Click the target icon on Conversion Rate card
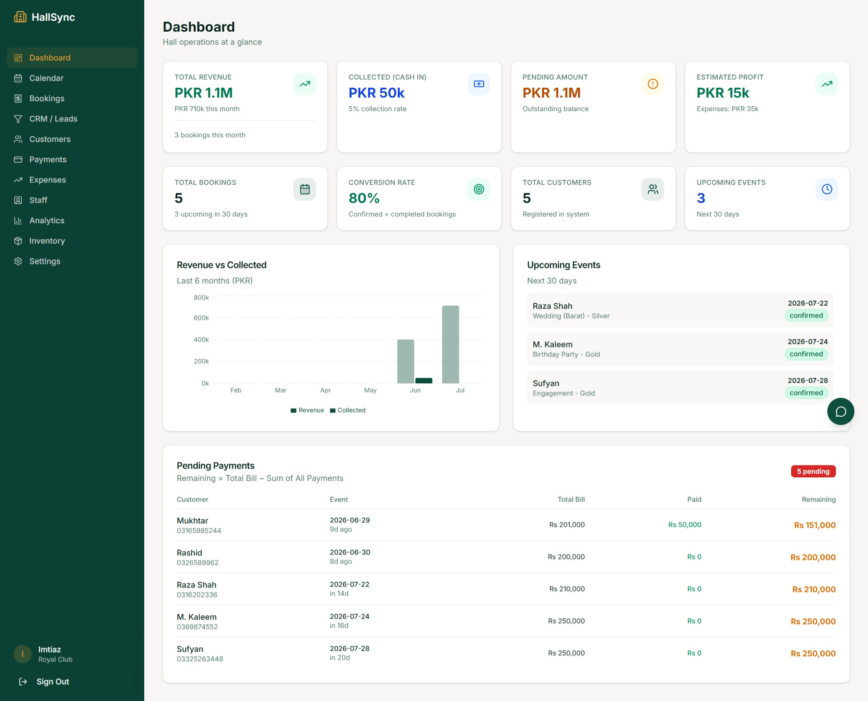The height and width of the screenshot is (701, 868). [479, 189]
